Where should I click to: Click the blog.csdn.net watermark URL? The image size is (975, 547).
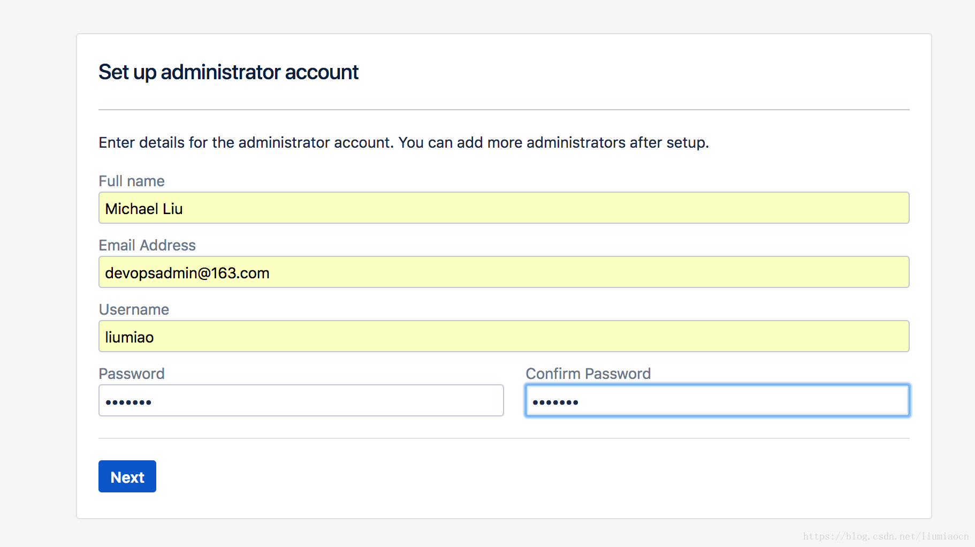click(886, 536)
